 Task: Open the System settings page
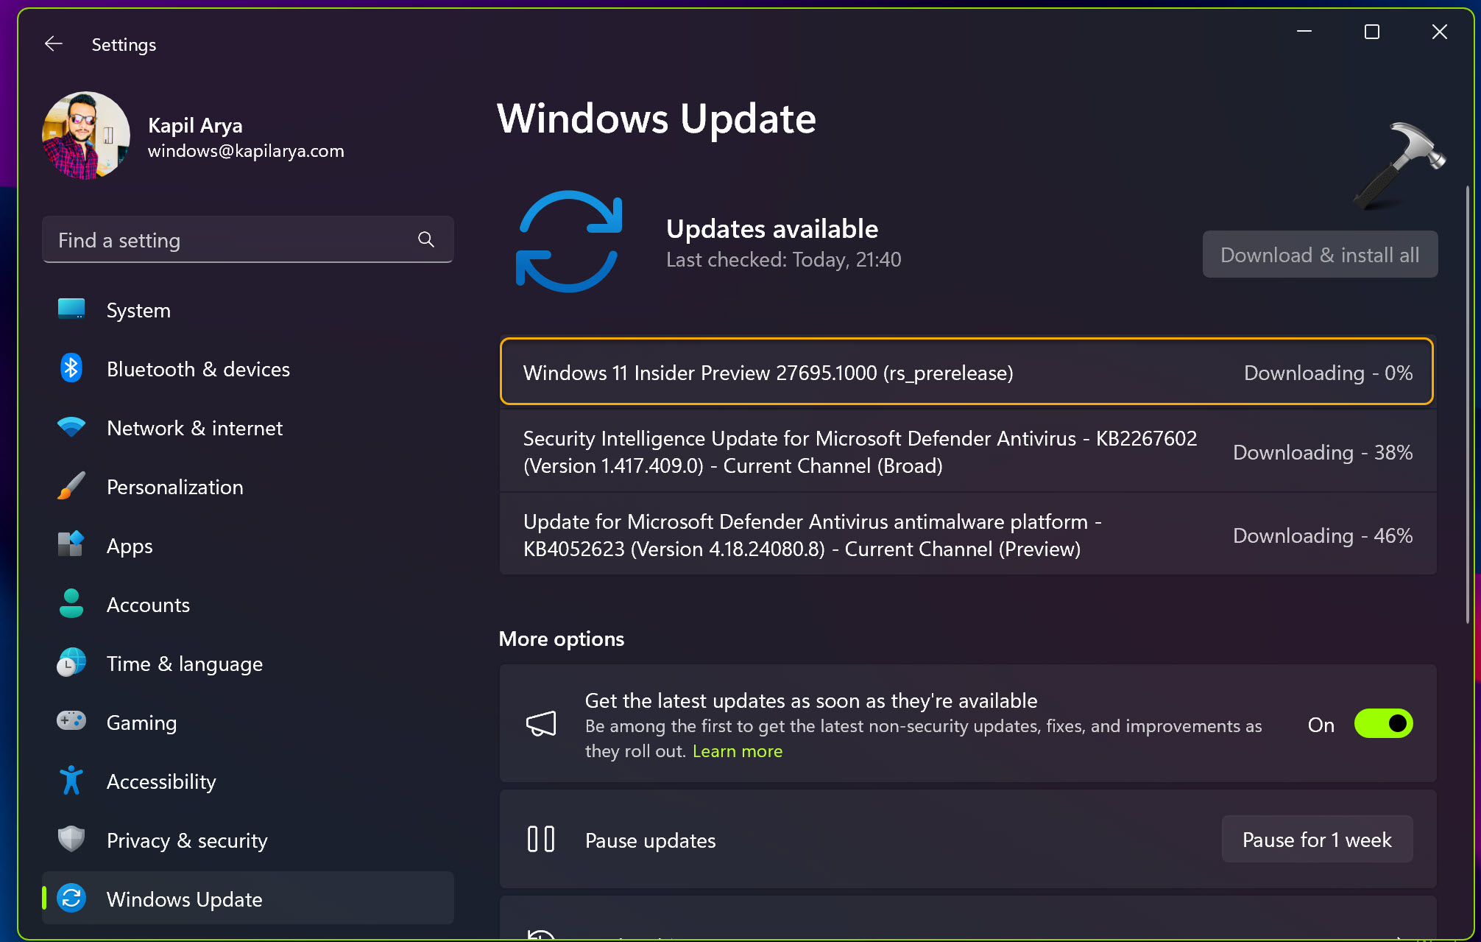tap(247, 310)
